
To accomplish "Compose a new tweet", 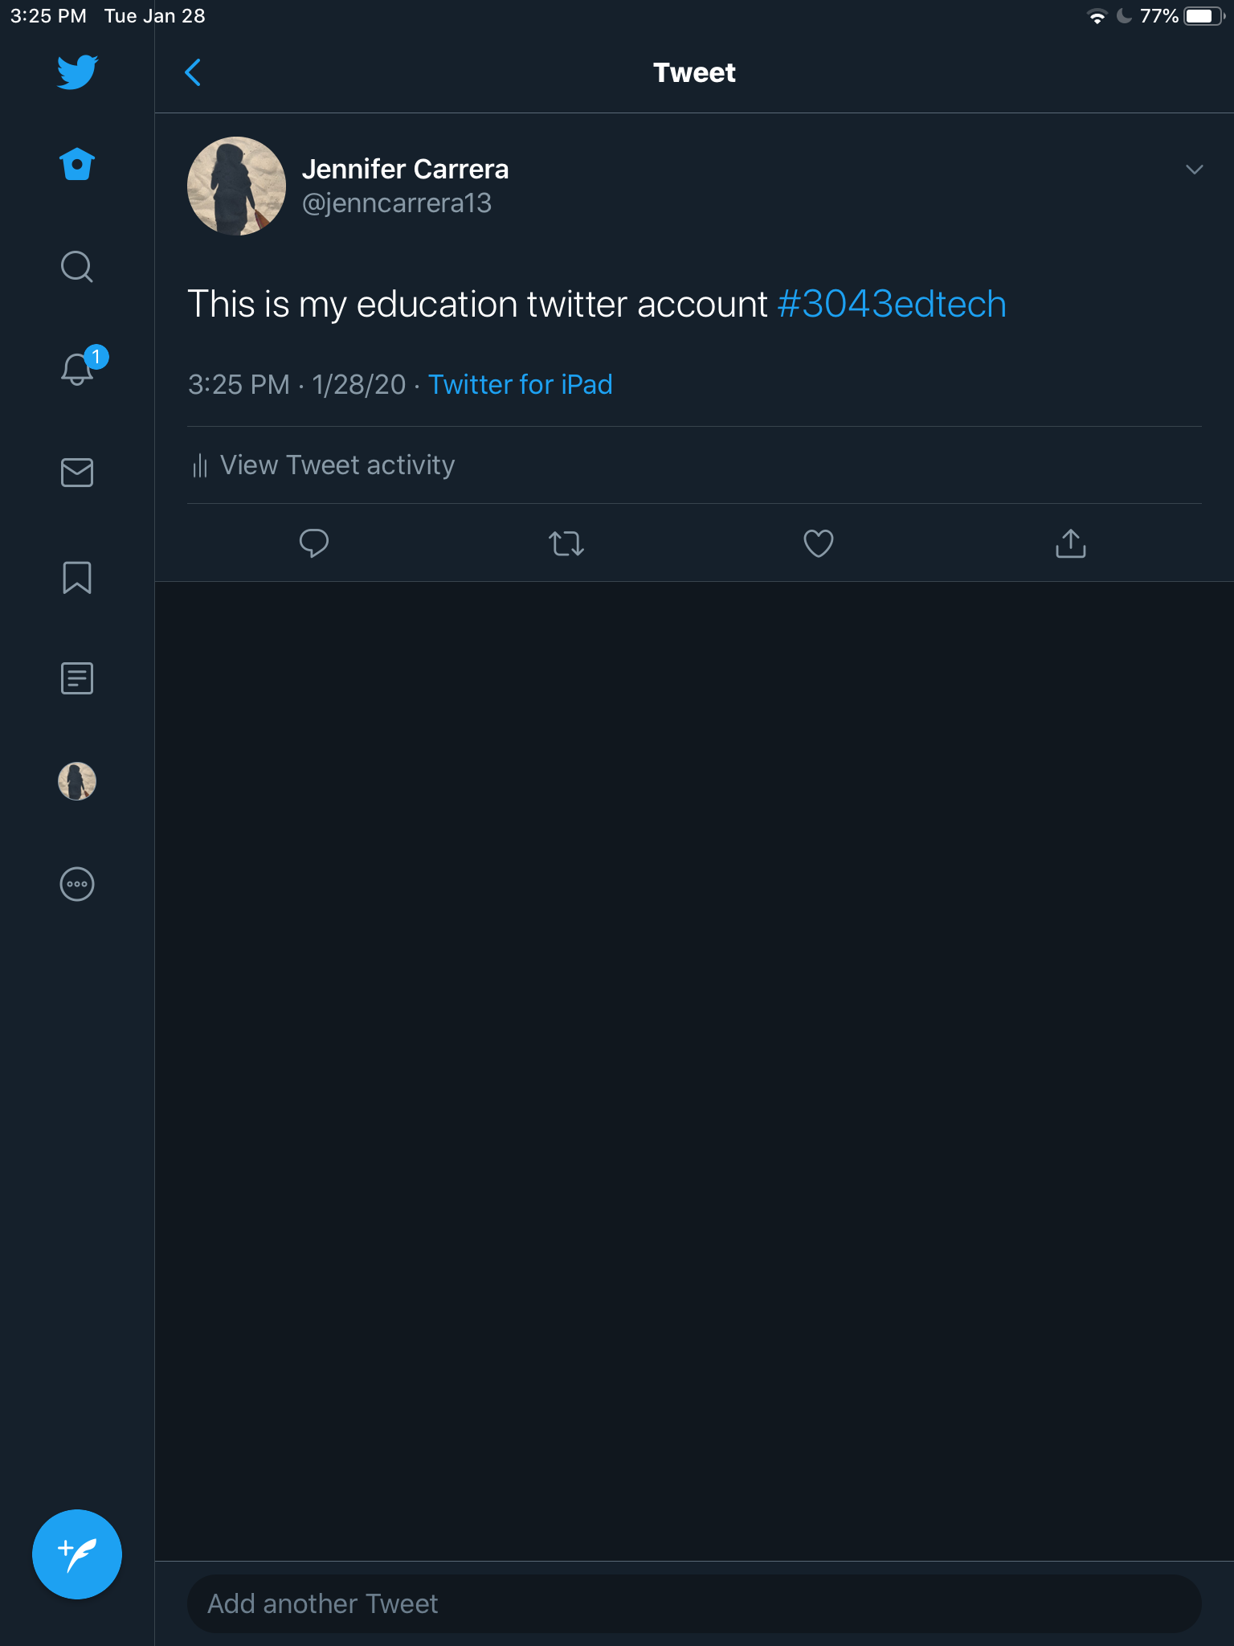I will (77, 1554).
